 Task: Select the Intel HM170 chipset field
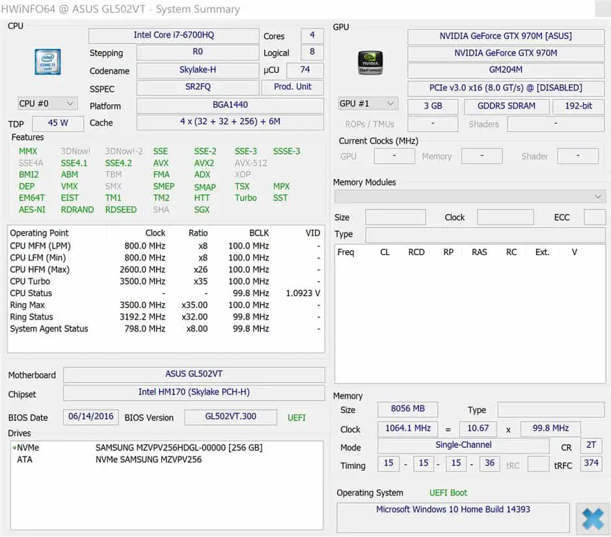point(194,392)
